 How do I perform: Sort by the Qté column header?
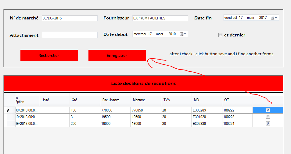(85, 100)
